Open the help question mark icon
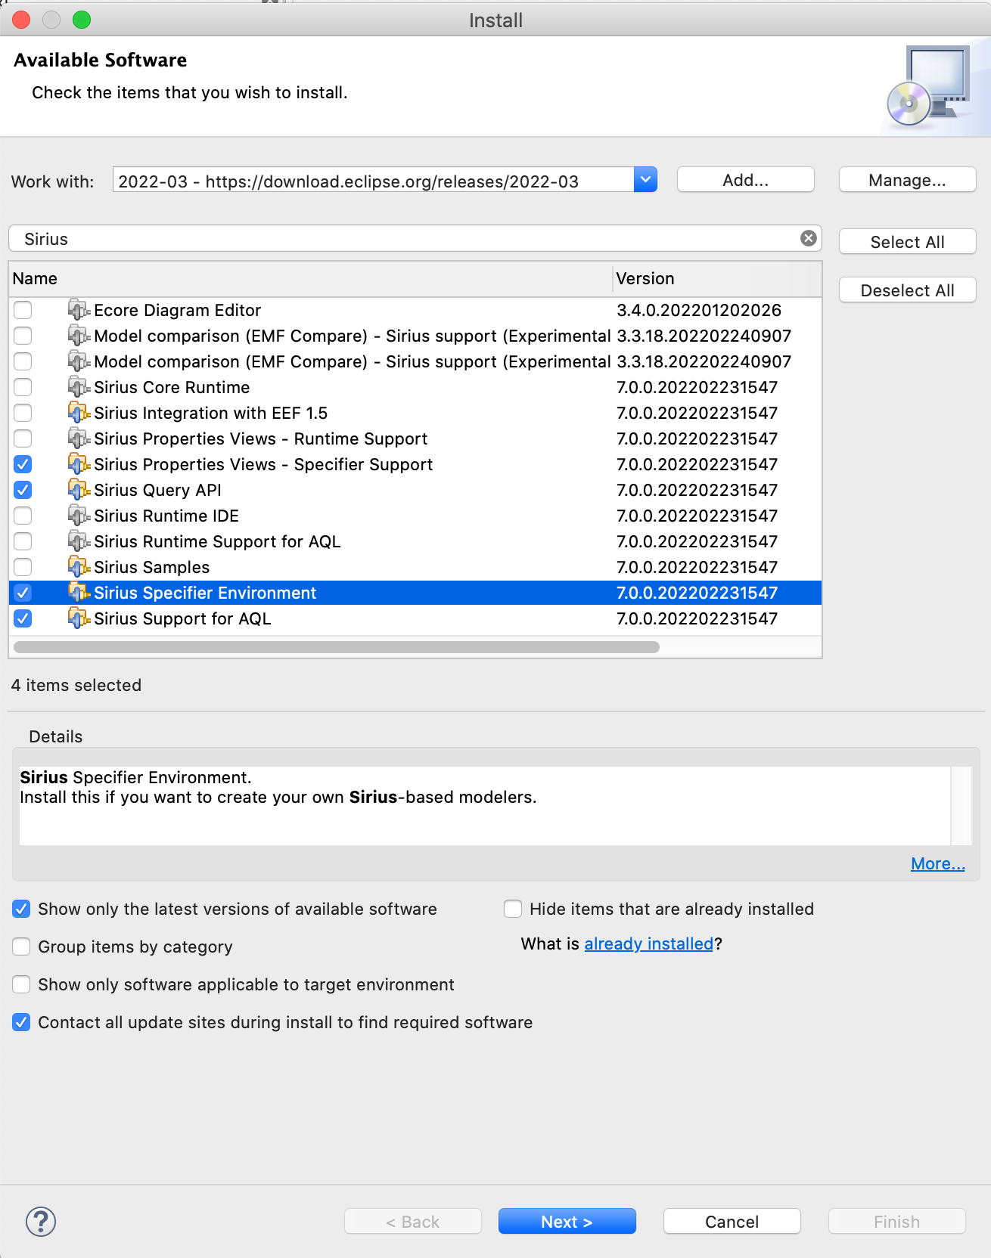This screenshot has width=991, height=1258. tap(41, 1222)
